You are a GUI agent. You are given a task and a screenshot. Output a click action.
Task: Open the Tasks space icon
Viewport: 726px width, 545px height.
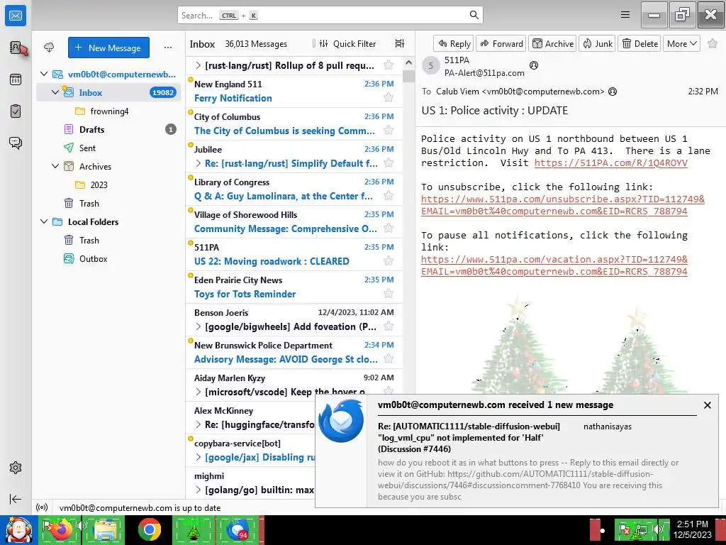[x=16, y=111]
